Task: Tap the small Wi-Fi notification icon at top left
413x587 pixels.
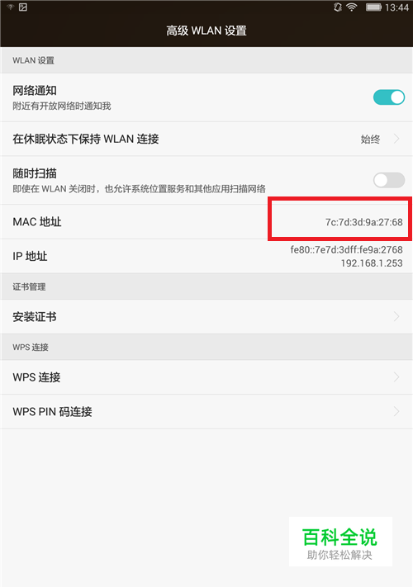Action: coord(10,7)
